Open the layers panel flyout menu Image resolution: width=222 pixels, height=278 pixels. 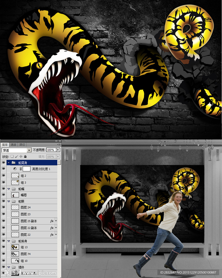(59, 145)
